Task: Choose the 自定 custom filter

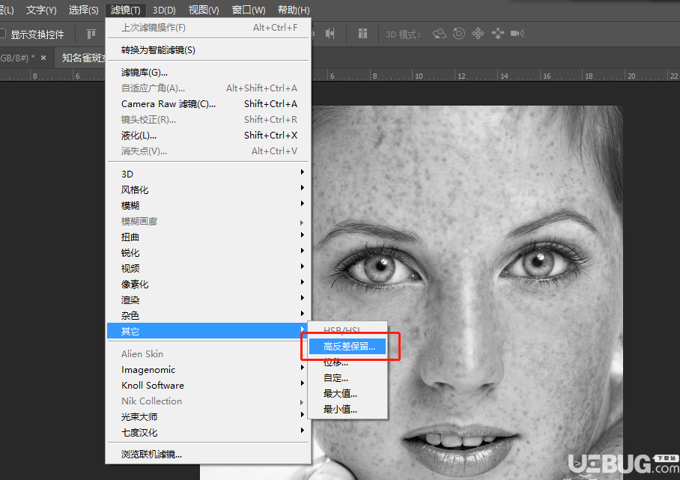Action: [347, 377]
